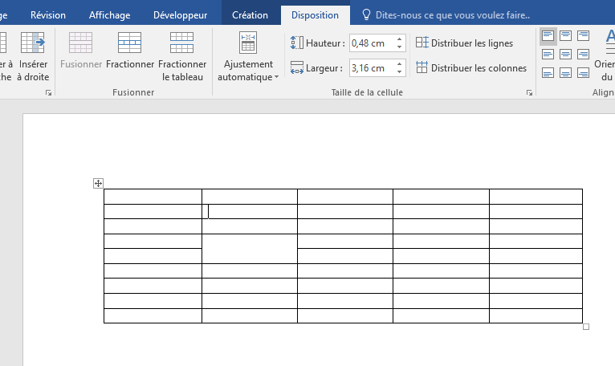This screenshot has height=366, width=615.
Task: Click the table resize handle at bottom-right
Action: 586,327
